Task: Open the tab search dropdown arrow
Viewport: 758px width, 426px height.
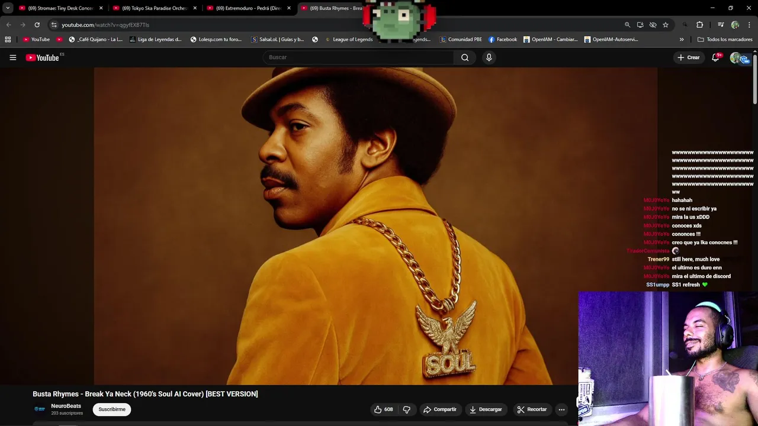Action: [8, 8]
